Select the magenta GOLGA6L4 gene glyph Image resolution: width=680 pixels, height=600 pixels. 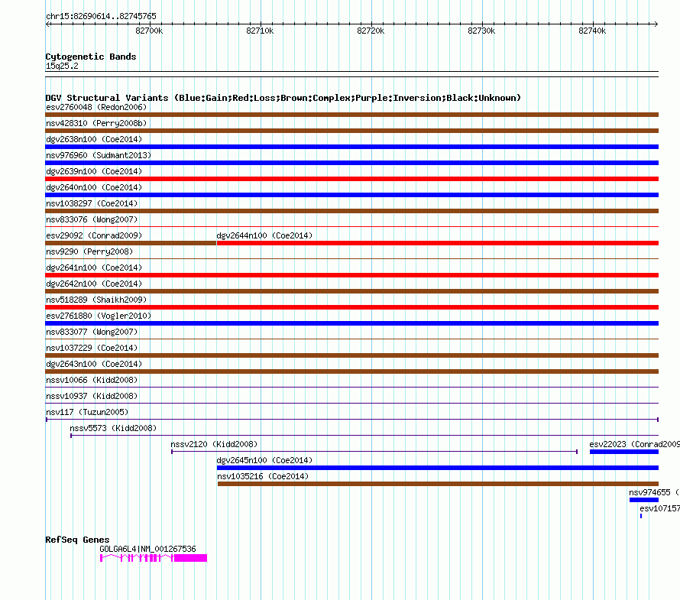coord(154,558)
